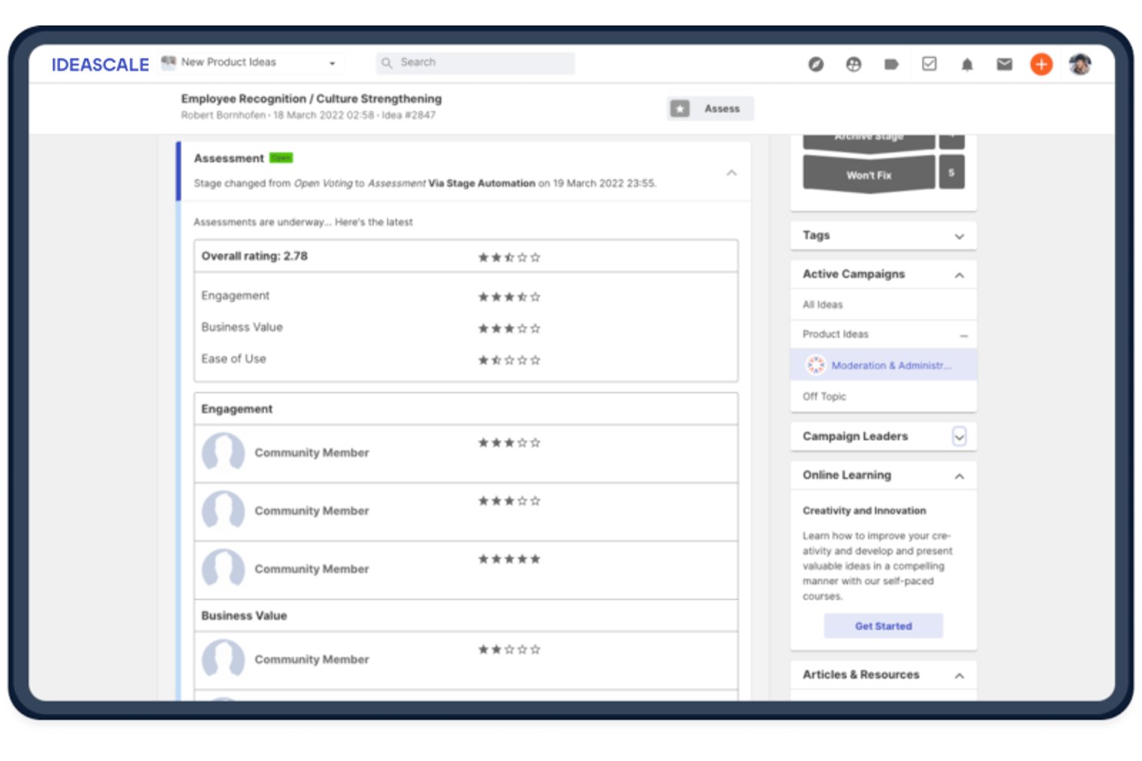Collapse the Product Ideas campaign group

[964, 335]
